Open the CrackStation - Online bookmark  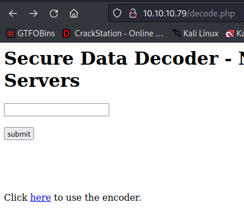[x=113, y=33]
